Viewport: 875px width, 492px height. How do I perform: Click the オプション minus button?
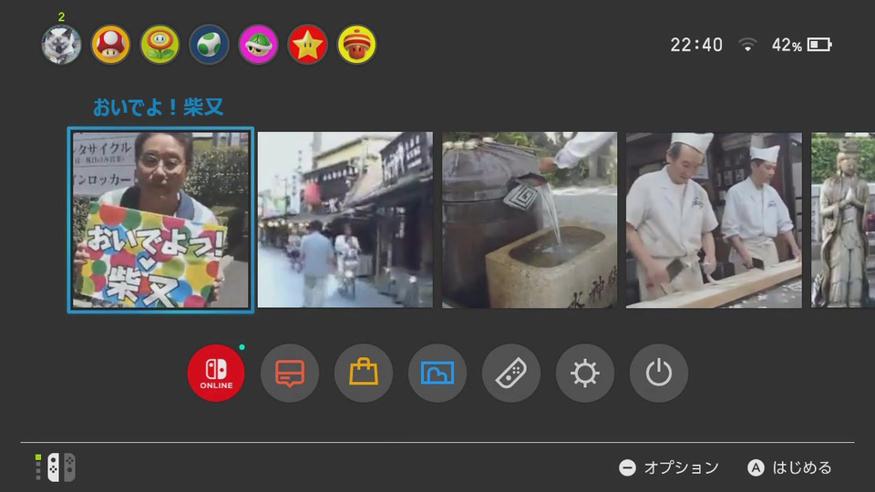[x=668, y=467]
